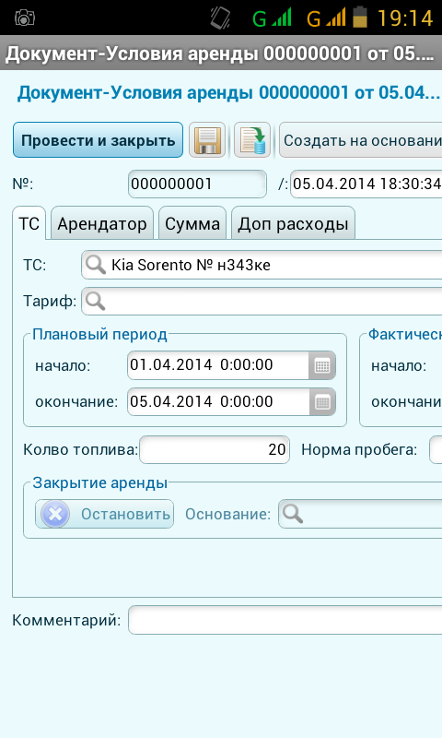Click the Комментарий label

[66, 620]
